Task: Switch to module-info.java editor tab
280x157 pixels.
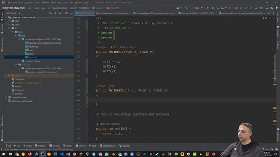Action: [242, 13]
